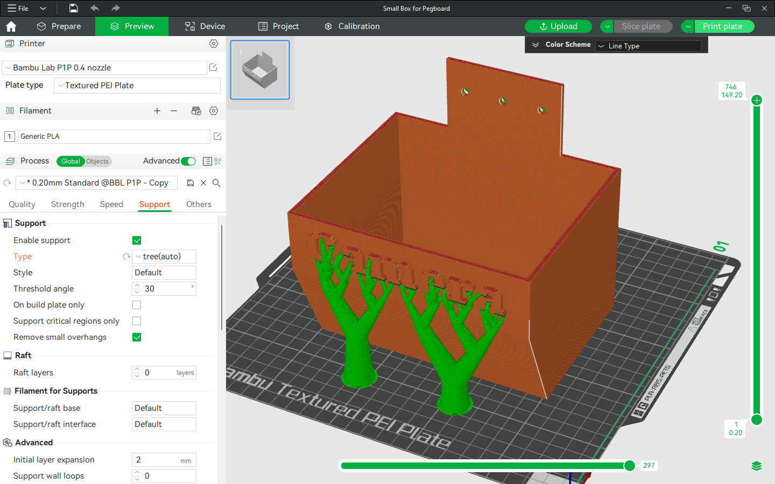Add a filament with plus icon
The image size is (775, 484).
pos(157,111)
